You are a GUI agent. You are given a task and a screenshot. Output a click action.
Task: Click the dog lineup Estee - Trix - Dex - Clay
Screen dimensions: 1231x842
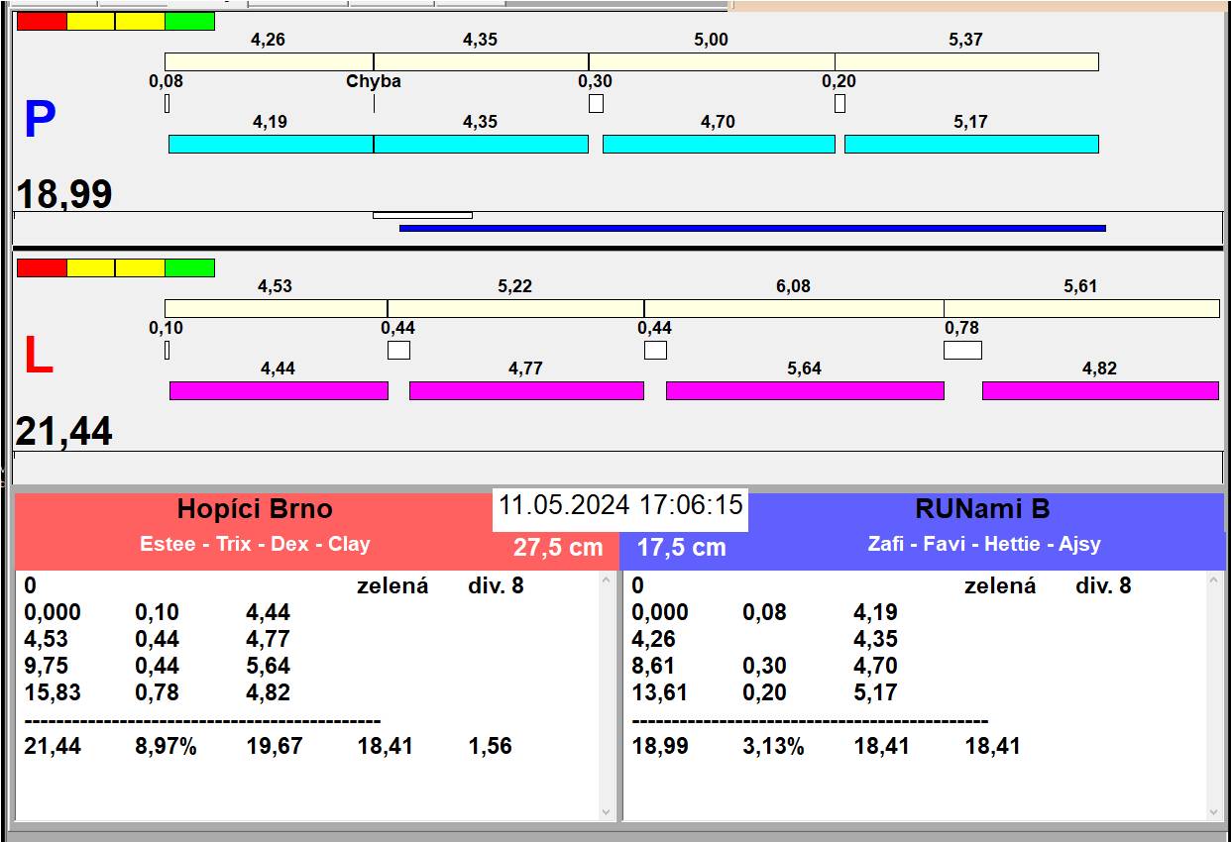255,544
